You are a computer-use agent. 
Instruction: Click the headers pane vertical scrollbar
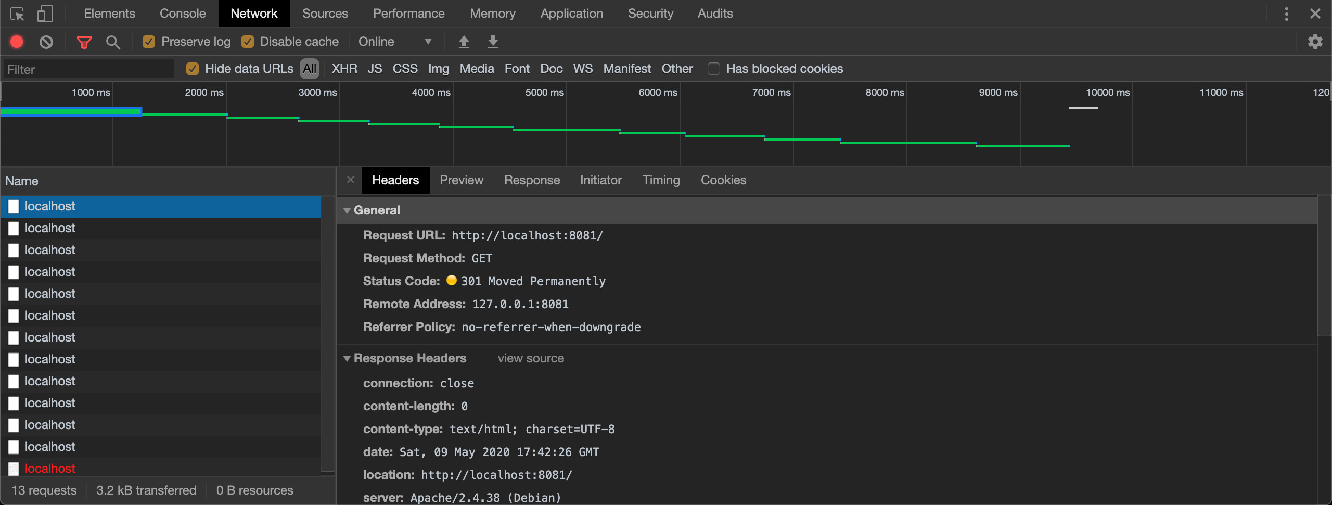pos(1325,266)
